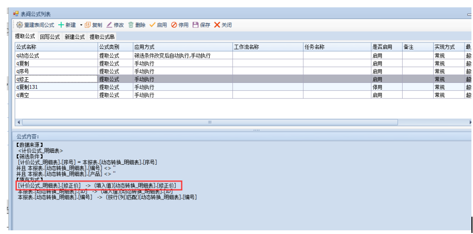Image resolution: width=473 pixels, height=234 pixels.
Task: Select the q动态公式 row
Action: coord(56,55)
